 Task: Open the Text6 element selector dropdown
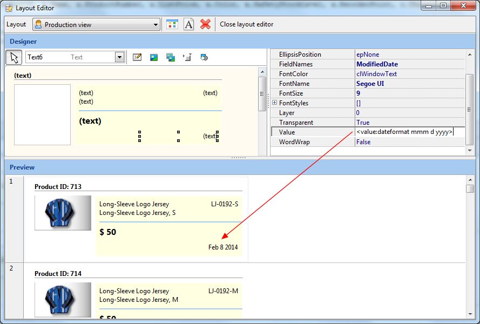coord(119,57)
